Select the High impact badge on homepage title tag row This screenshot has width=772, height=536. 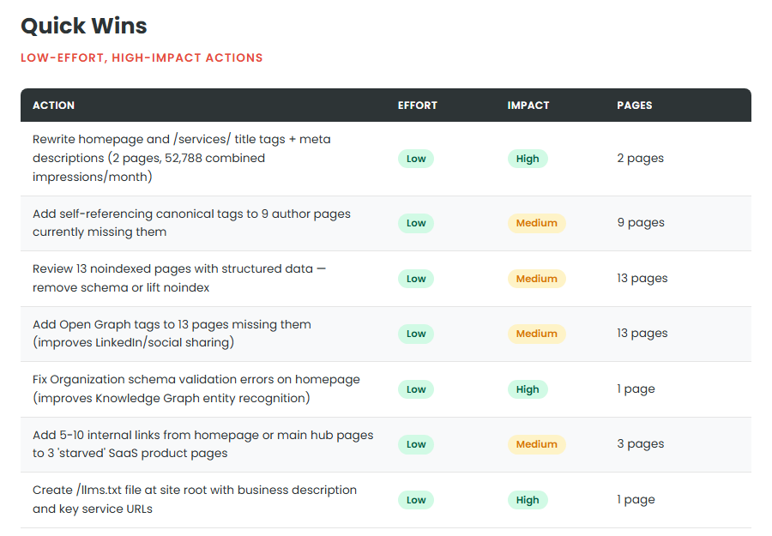click(528, 159)
